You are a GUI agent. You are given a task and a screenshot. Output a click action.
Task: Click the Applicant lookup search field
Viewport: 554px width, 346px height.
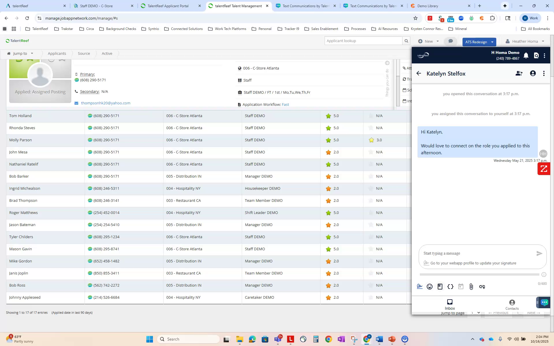click(364, 41)
